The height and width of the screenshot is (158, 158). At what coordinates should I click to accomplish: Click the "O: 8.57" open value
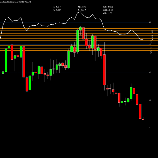click(57, 7)
